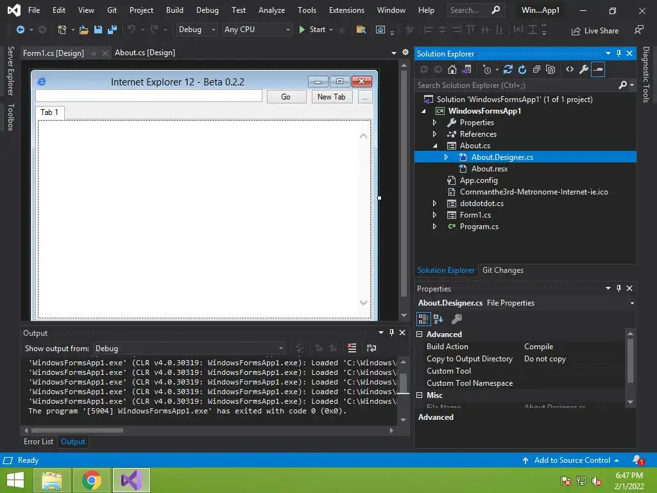Expand the dotdotdot.cs node

pos(434,203)
